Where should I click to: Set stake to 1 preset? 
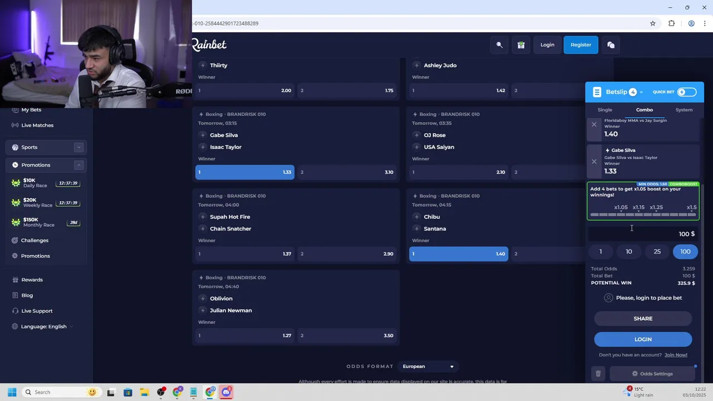[x=600, y=252]
